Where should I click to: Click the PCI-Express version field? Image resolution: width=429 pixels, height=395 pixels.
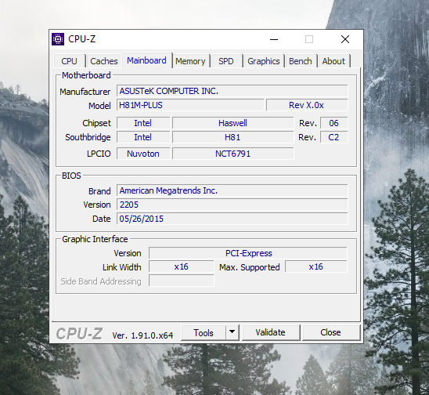pyautogui.click(x=248, y=253)
